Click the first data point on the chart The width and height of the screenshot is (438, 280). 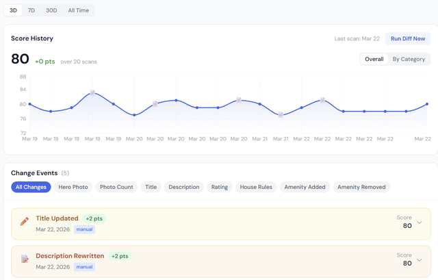coord(30,104)
